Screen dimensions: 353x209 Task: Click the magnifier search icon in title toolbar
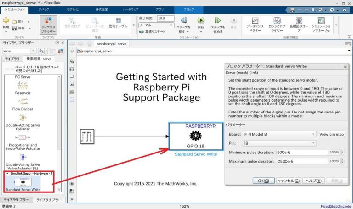point(313,10)
